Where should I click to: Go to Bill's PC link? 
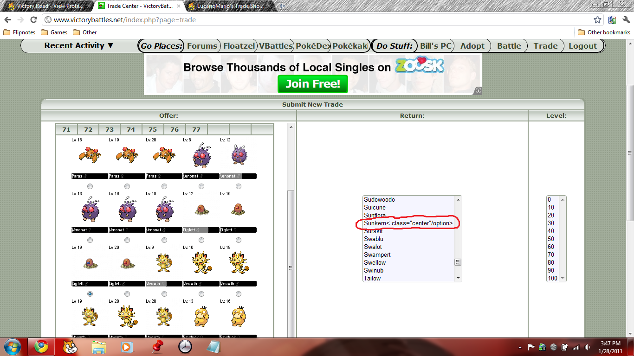[x=435, y=46]
